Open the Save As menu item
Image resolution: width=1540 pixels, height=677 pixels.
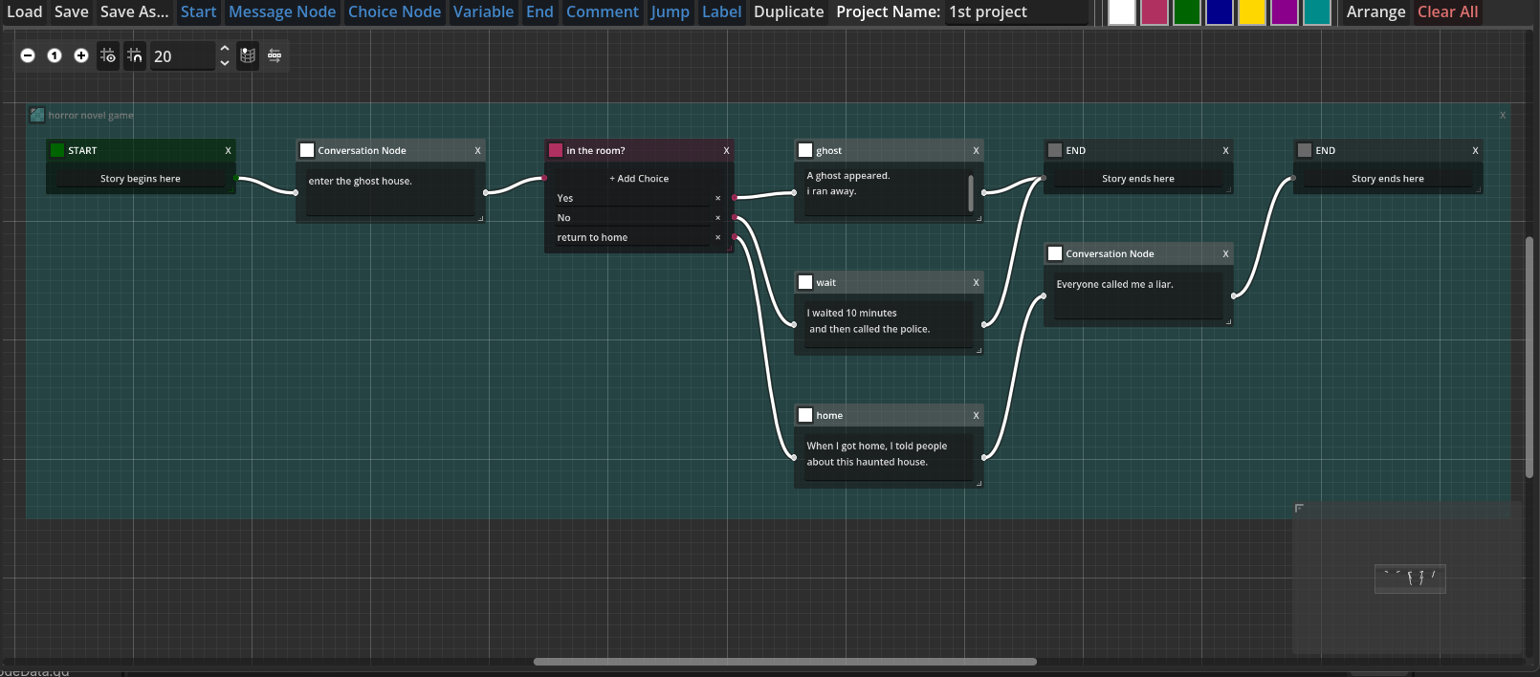tap(134, 11)
